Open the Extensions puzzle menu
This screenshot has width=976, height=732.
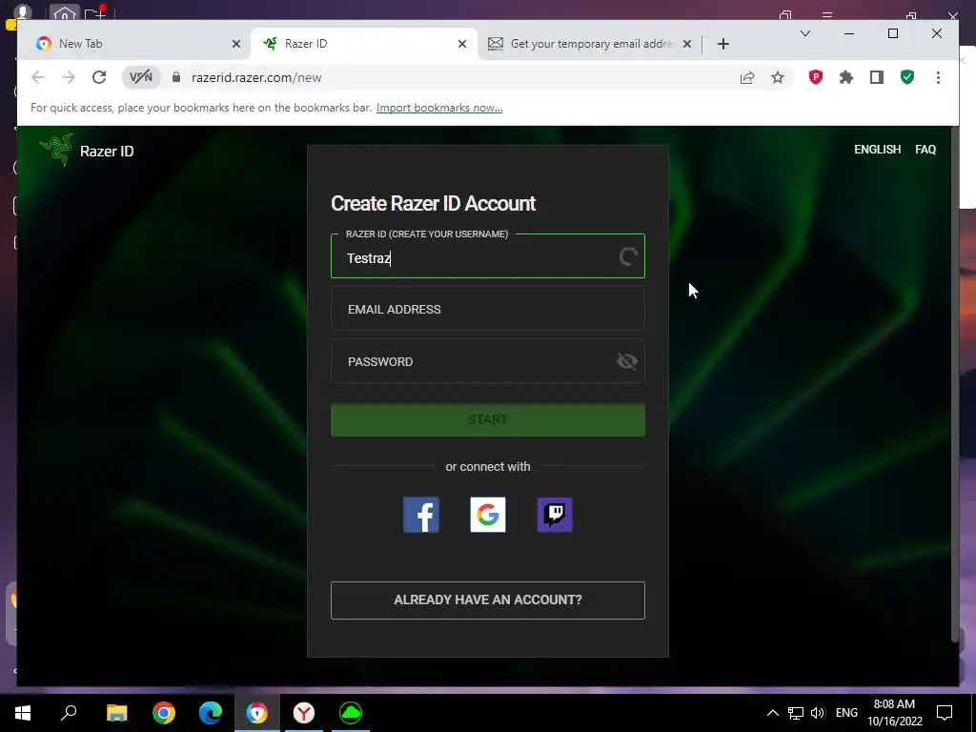[846, 77]
